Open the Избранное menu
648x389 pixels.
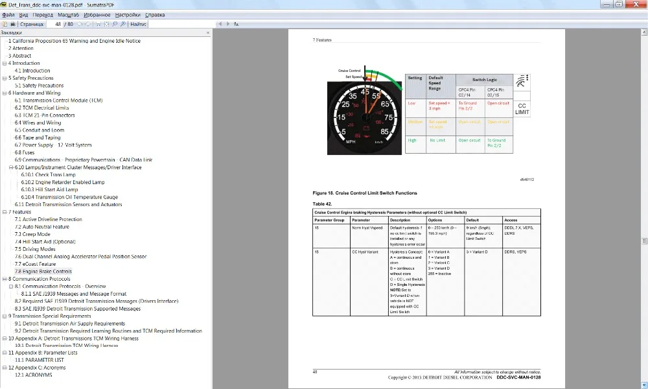coord(97,14)
